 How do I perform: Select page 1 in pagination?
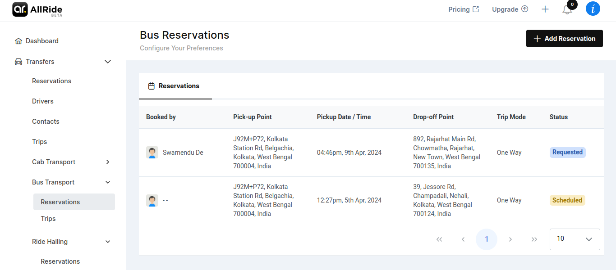tap(487, 239)
